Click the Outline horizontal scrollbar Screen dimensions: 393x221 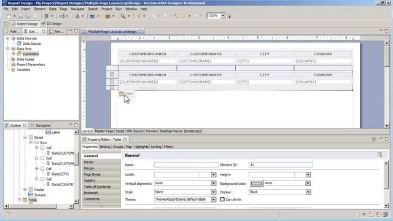click(x=39, y=206)
